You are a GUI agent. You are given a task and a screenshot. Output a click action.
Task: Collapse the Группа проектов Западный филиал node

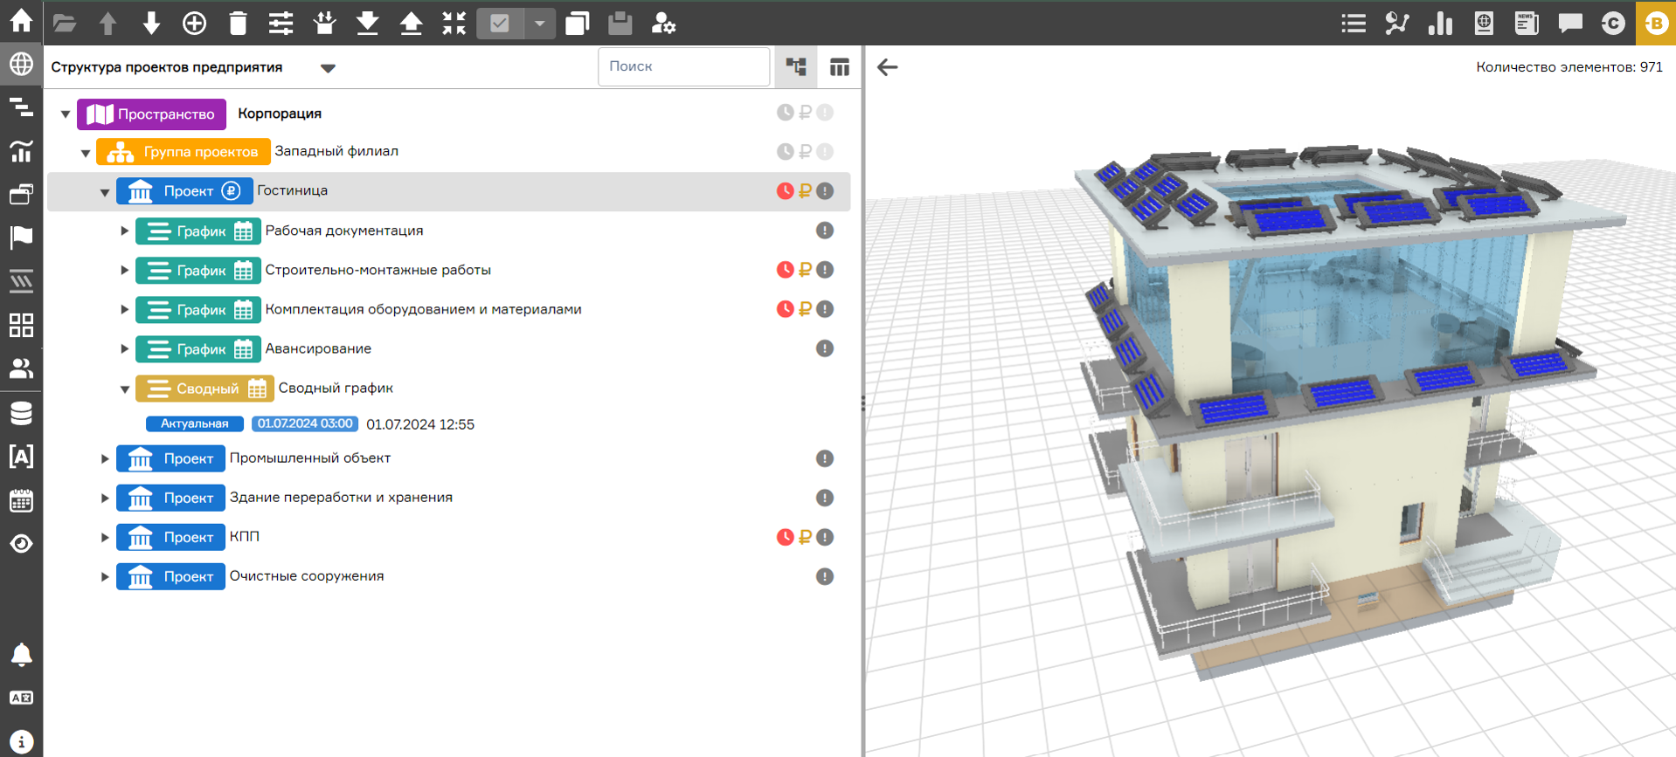coord(86,153)
